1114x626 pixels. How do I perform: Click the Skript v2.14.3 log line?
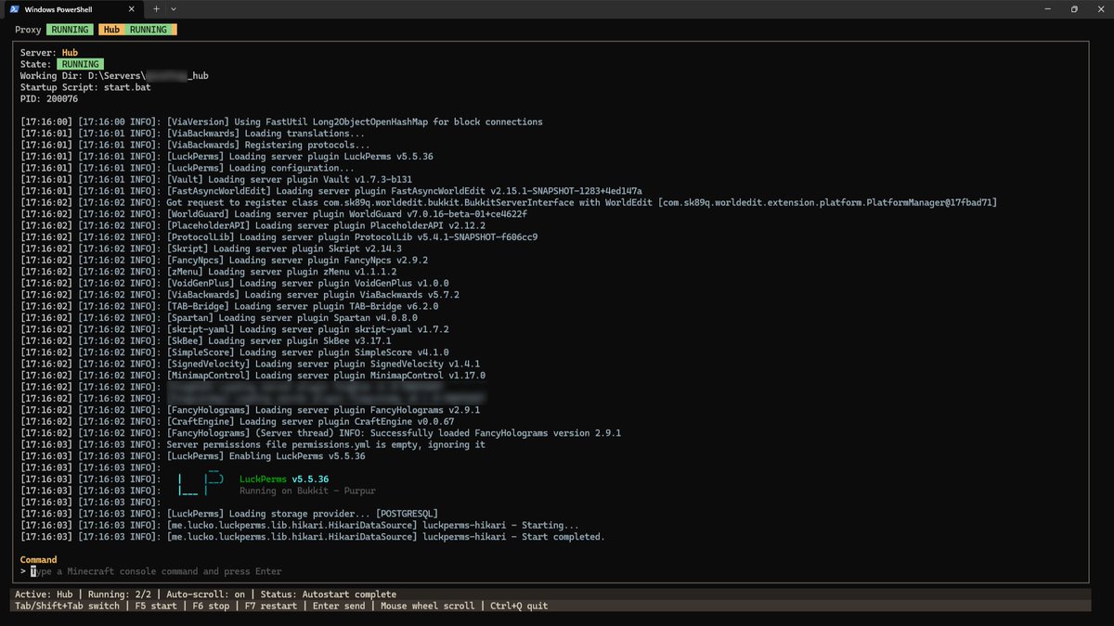click(211, 249)
